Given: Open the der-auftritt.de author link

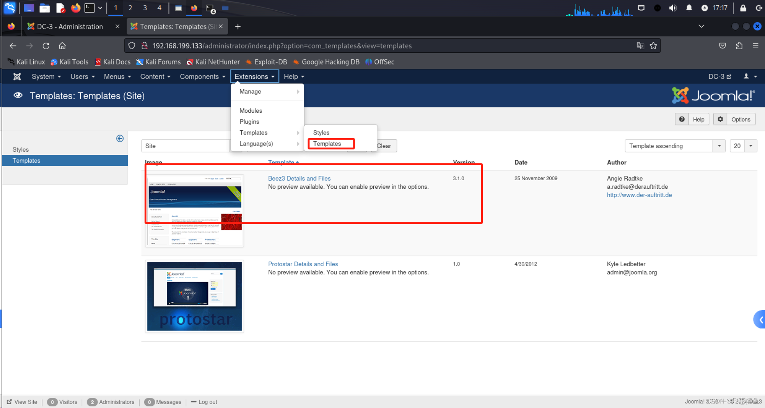Looking at the screenshot, I should [639, 195].
